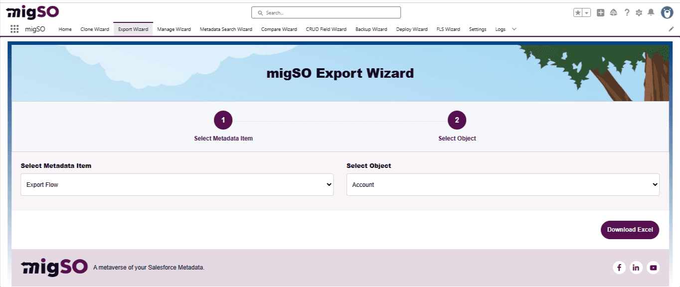
Task: Click the 'Select Metadata Item' step label
Action: click(223, 139)
